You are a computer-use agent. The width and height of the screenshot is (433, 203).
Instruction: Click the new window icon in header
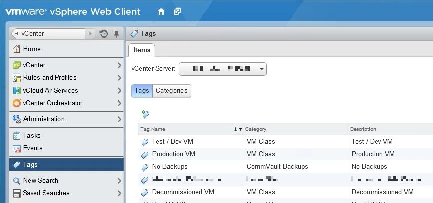click(x=177, y=11)
